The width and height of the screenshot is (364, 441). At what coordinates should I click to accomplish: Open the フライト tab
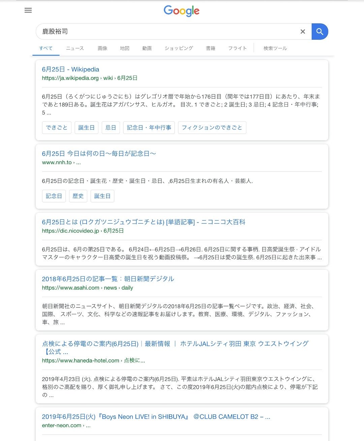point(237,48)
